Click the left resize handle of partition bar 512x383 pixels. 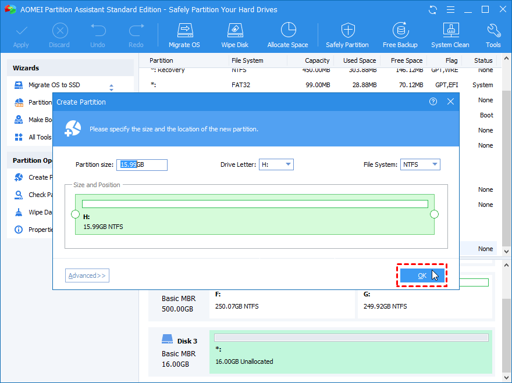click(75, 214)
